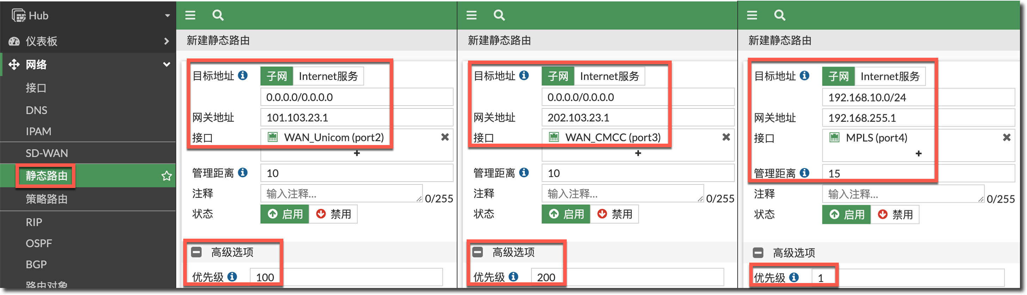Collapse 高级选项 section in first panel
This screenshot has width=1027, height=295.
click(197, 252)
